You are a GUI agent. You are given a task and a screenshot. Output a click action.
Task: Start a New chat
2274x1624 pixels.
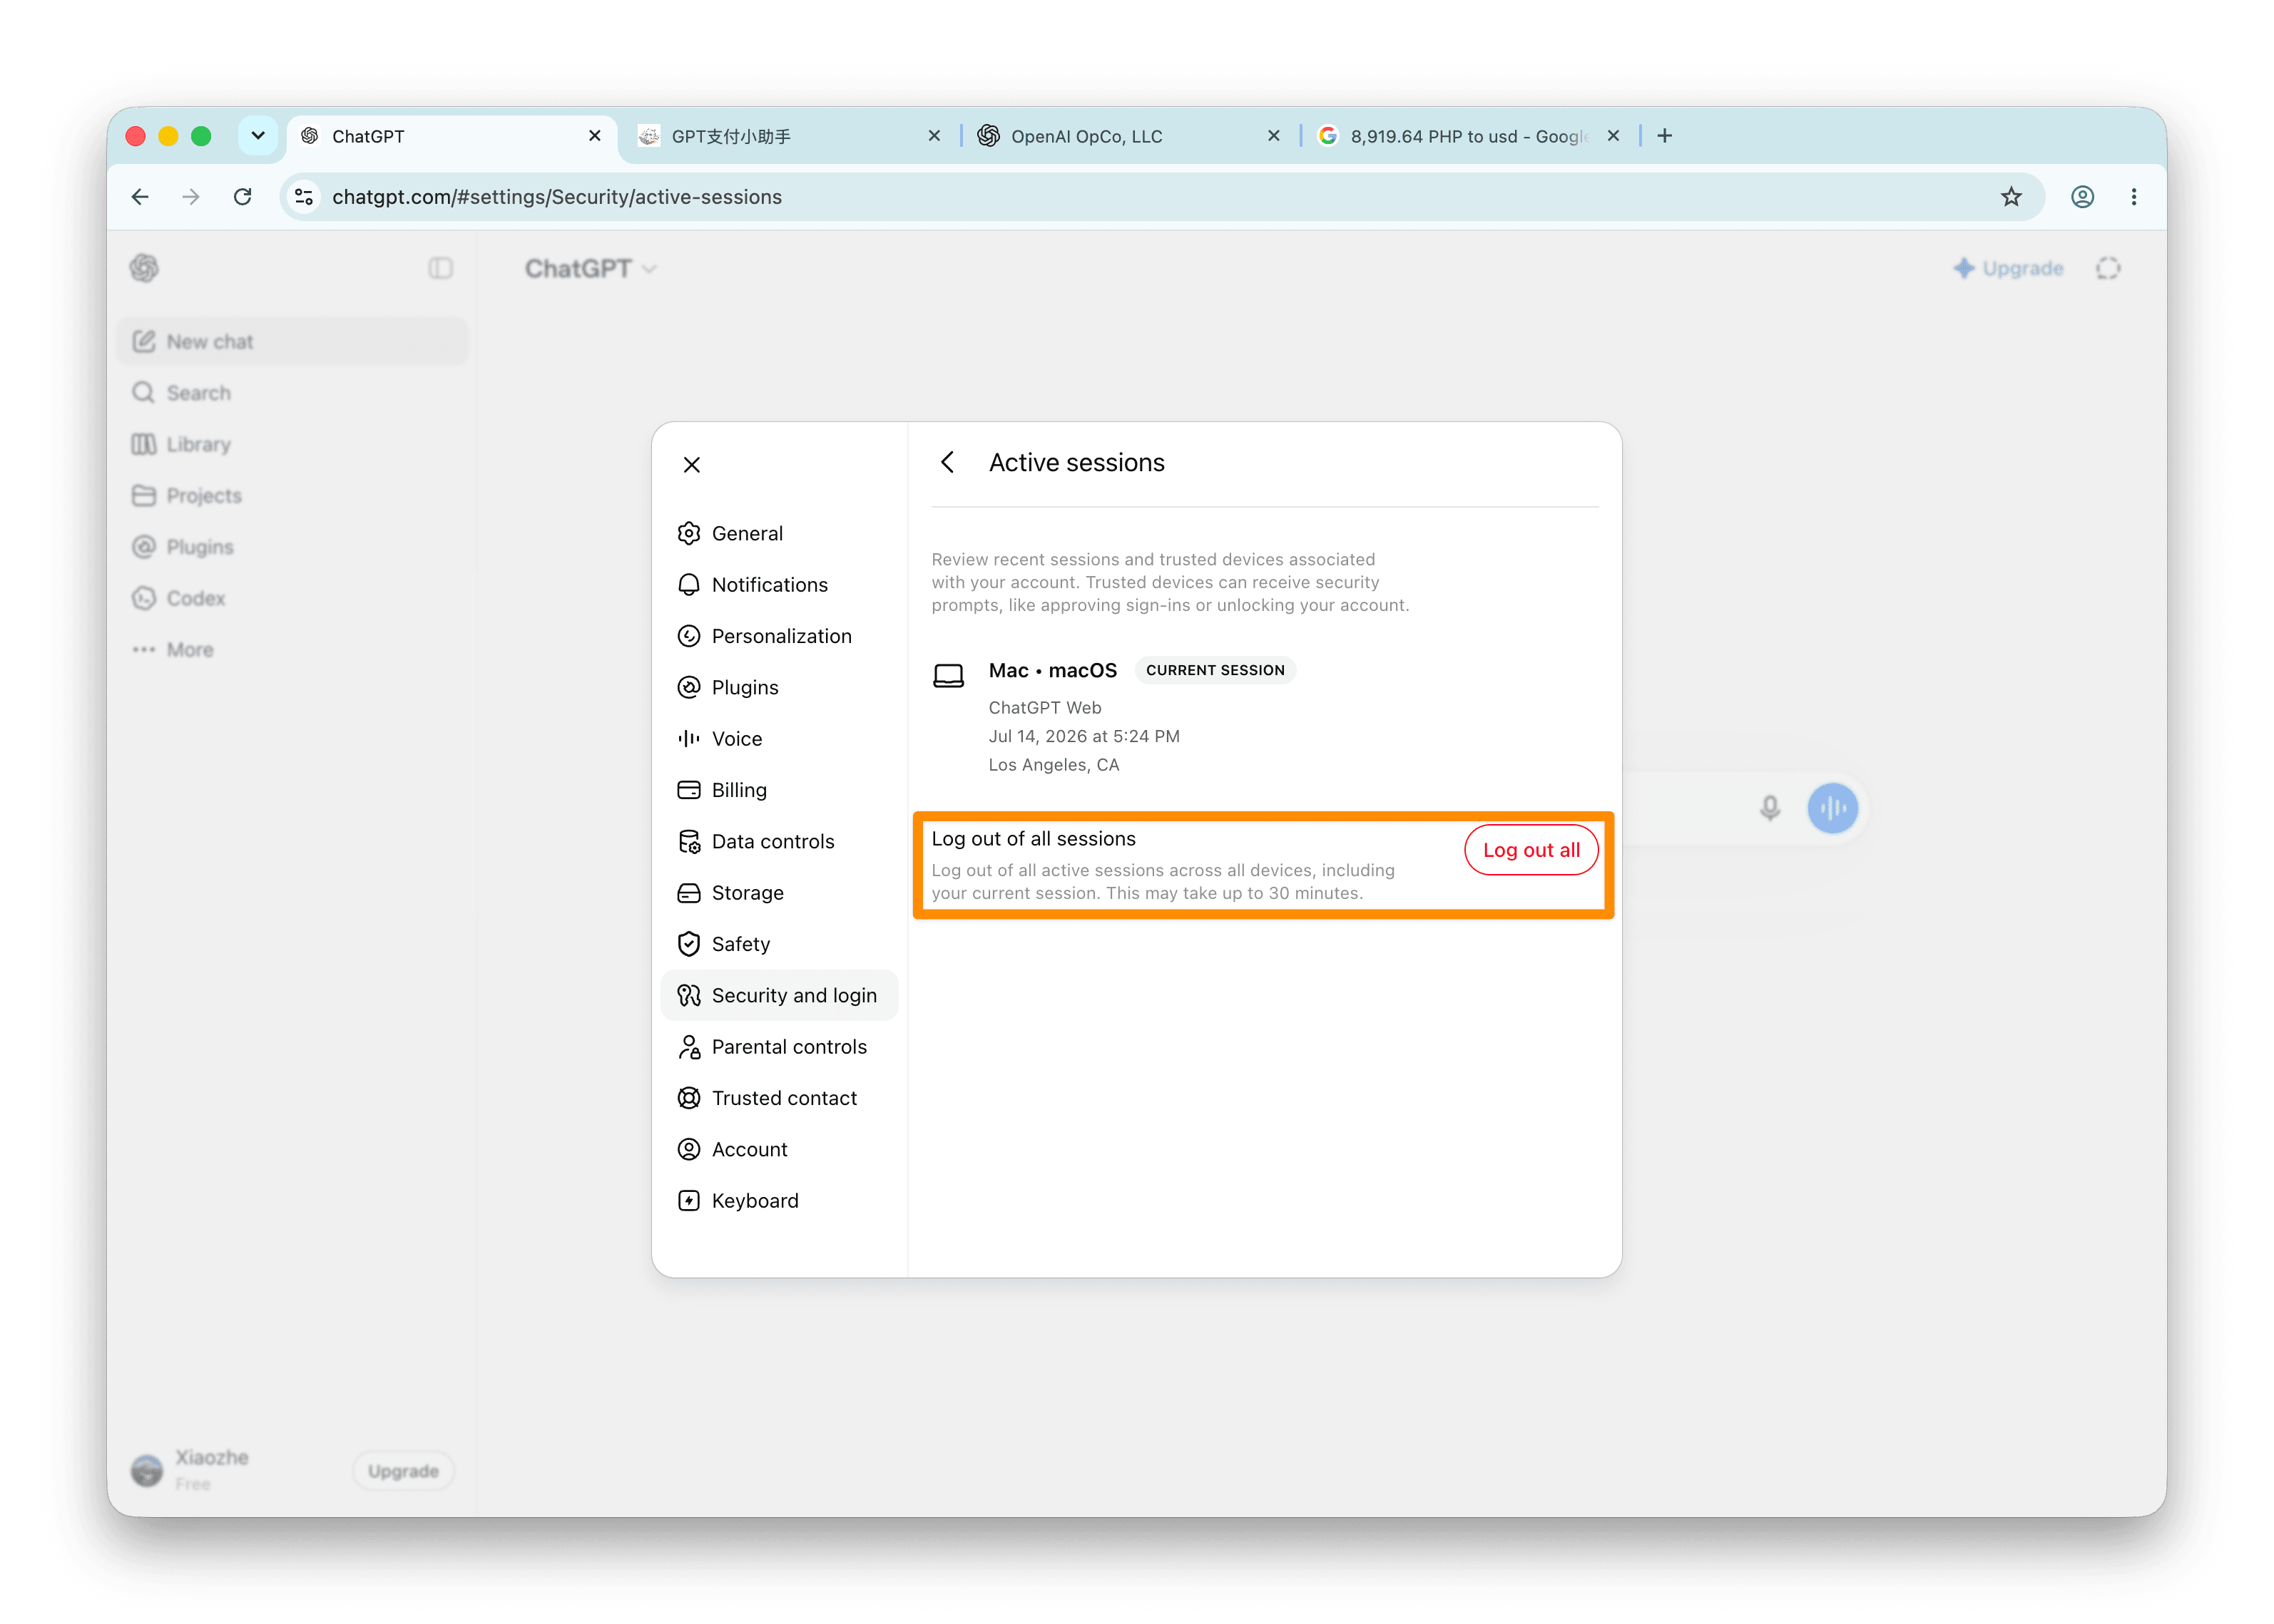point(293,341)
